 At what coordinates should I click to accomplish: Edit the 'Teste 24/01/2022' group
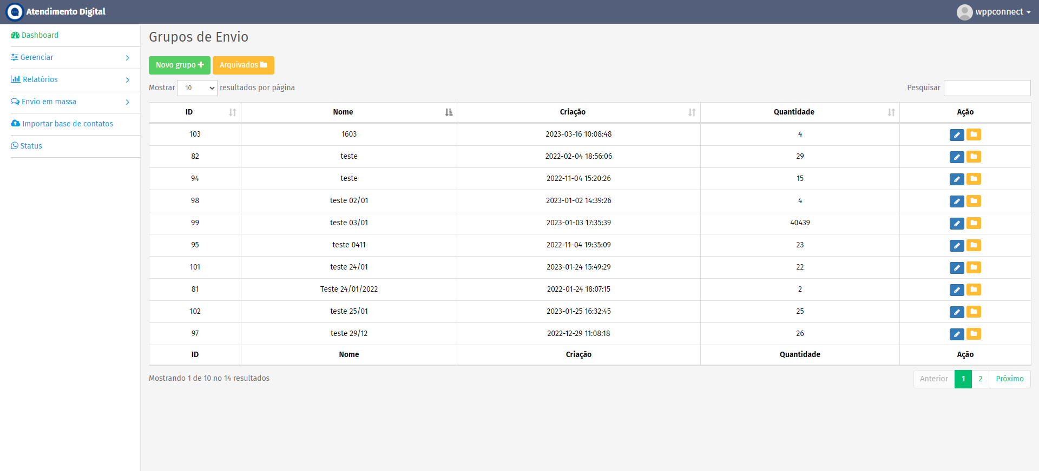957,290
